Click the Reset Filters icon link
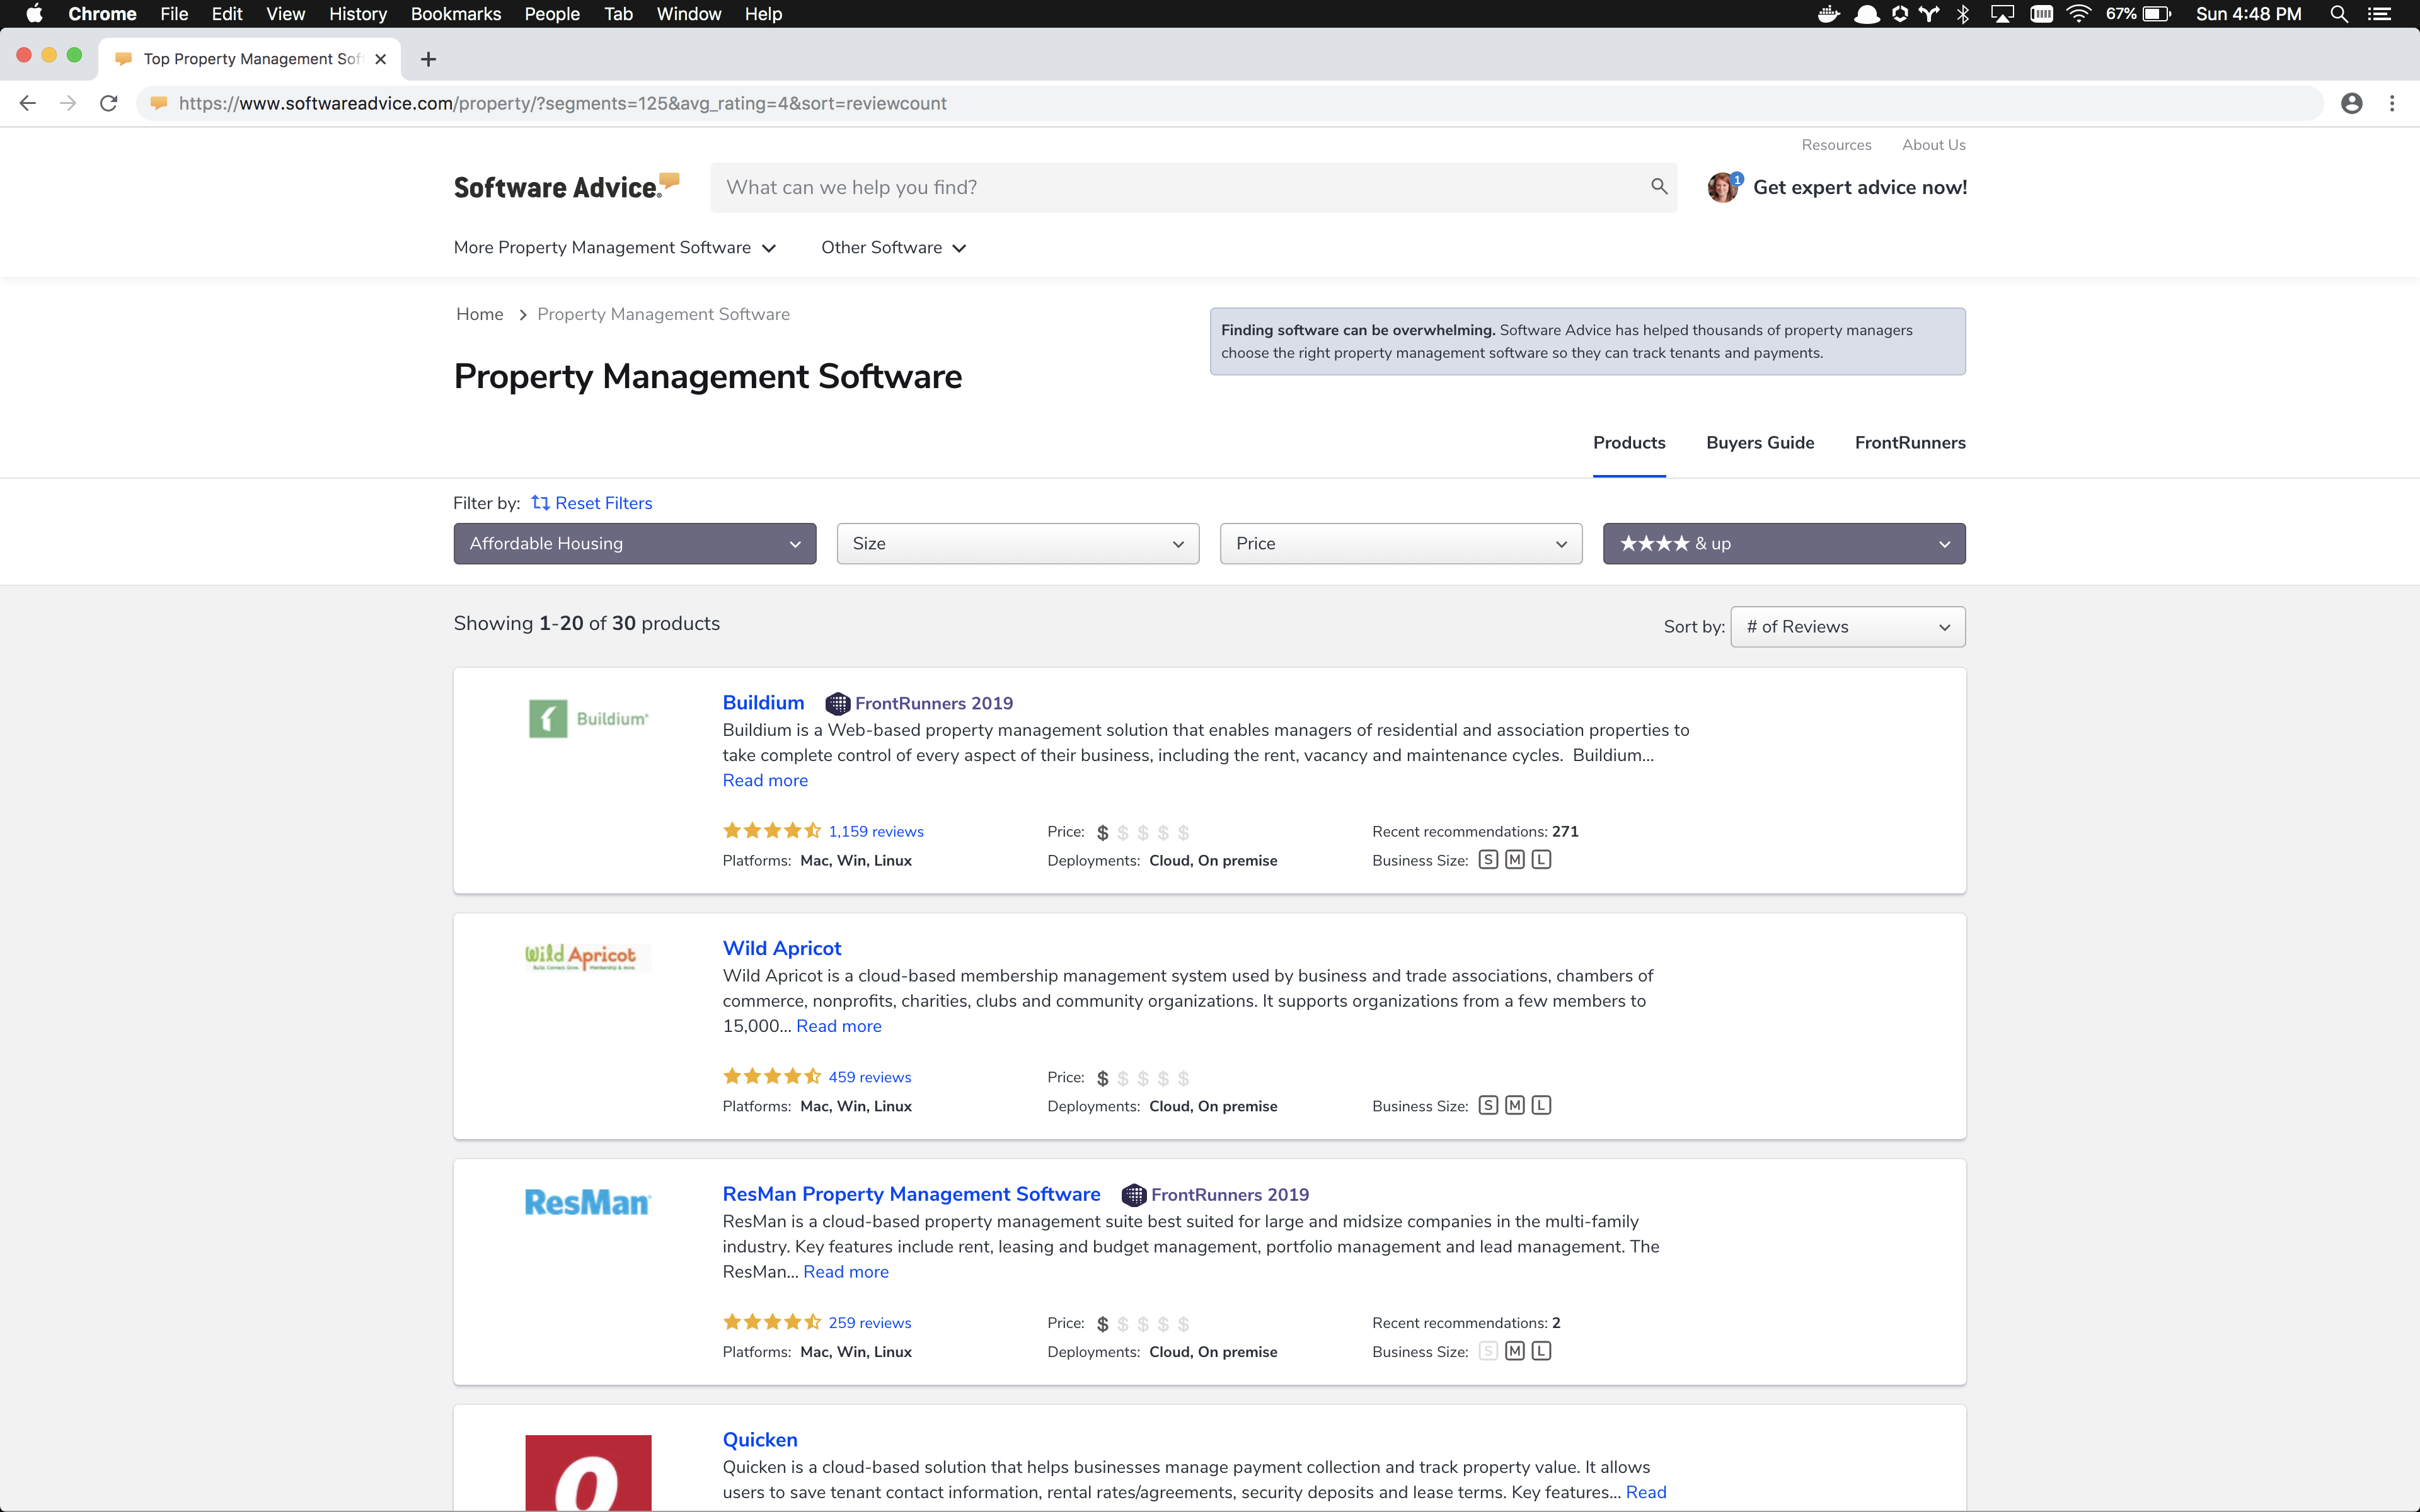 pyautogui.click(x=592, y=503)
